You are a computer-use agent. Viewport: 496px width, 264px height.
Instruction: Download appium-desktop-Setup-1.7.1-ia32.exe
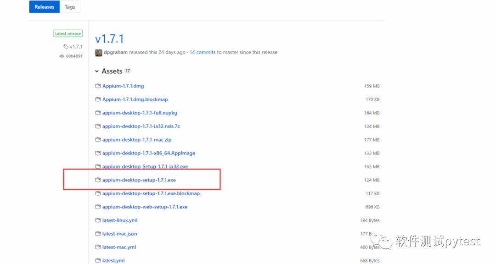145,166
